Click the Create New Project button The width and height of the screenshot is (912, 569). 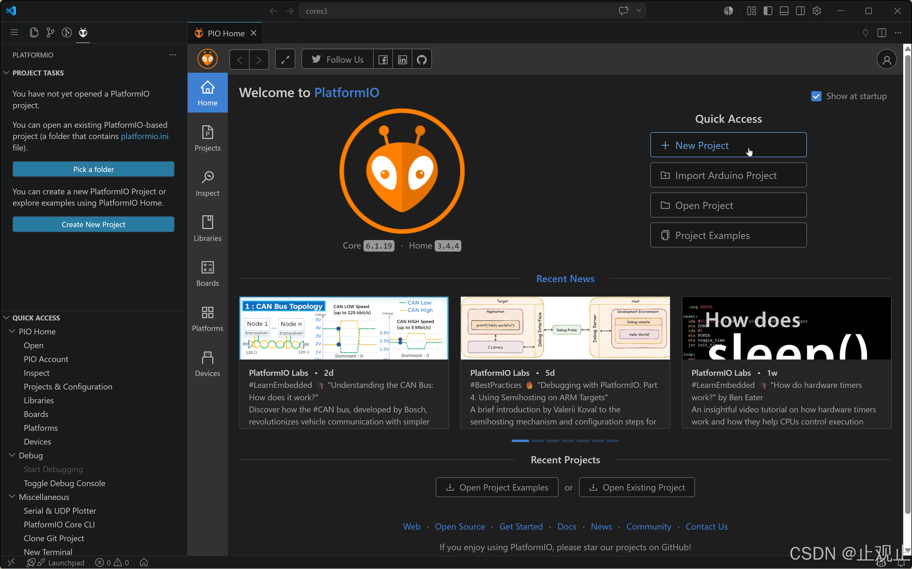93,224
